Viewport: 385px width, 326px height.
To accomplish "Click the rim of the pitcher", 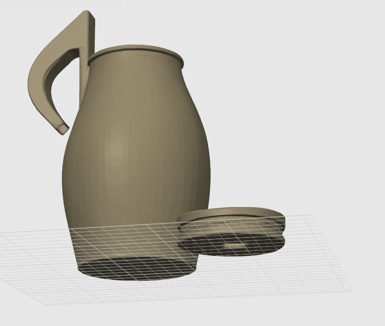I will tap(135, 53).
